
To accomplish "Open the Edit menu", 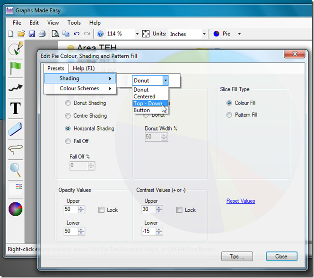I will point(34,23).
